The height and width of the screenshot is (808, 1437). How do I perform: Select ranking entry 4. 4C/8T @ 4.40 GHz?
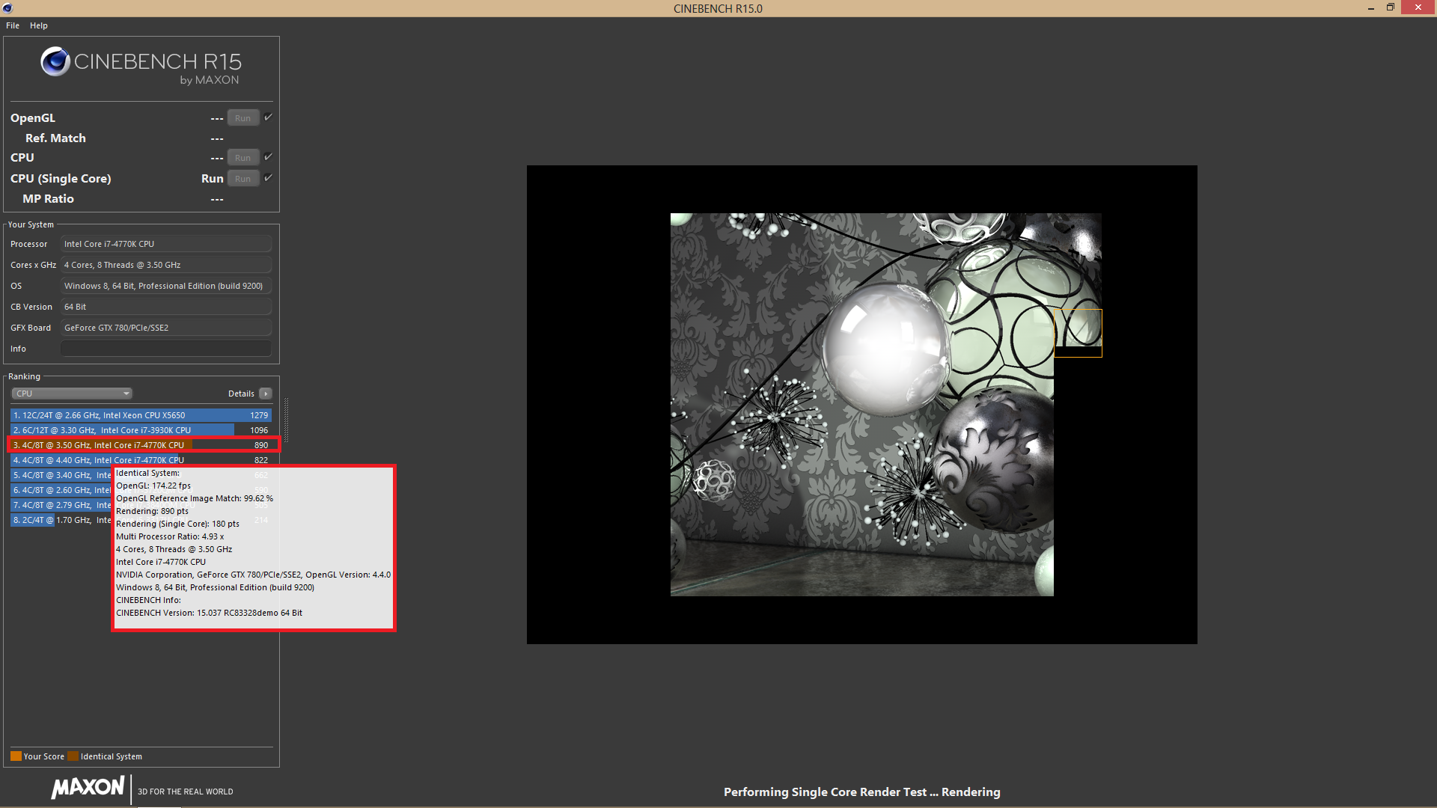(x=141, y=460)
